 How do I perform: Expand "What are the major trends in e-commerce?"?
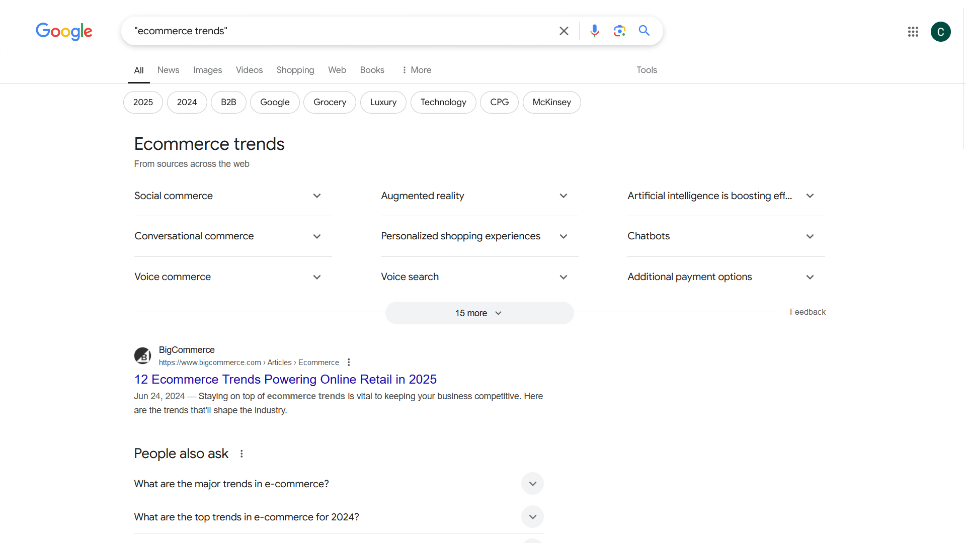339,484
